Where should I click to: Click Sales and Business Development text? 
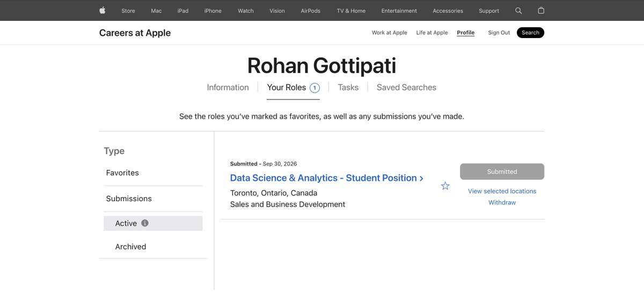tap(288, 204)
